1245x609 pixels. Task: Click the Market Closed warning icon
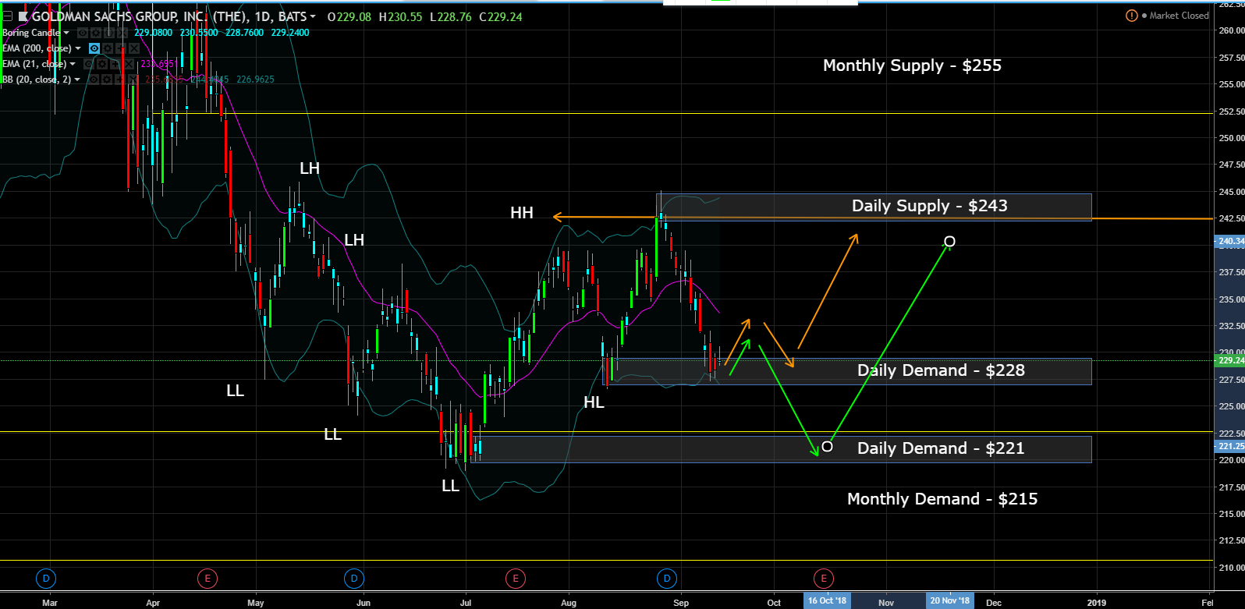click(1132, 16)
